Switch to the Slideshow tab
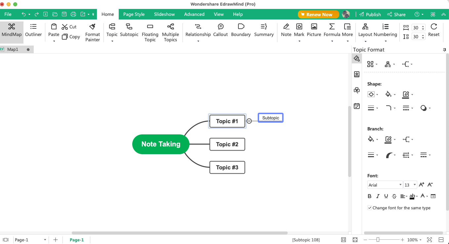The width and height of the screenshot is (449, 244). point(164,14)
